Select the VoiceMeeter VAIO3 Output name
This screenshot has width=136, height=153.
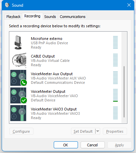(54, 109)
